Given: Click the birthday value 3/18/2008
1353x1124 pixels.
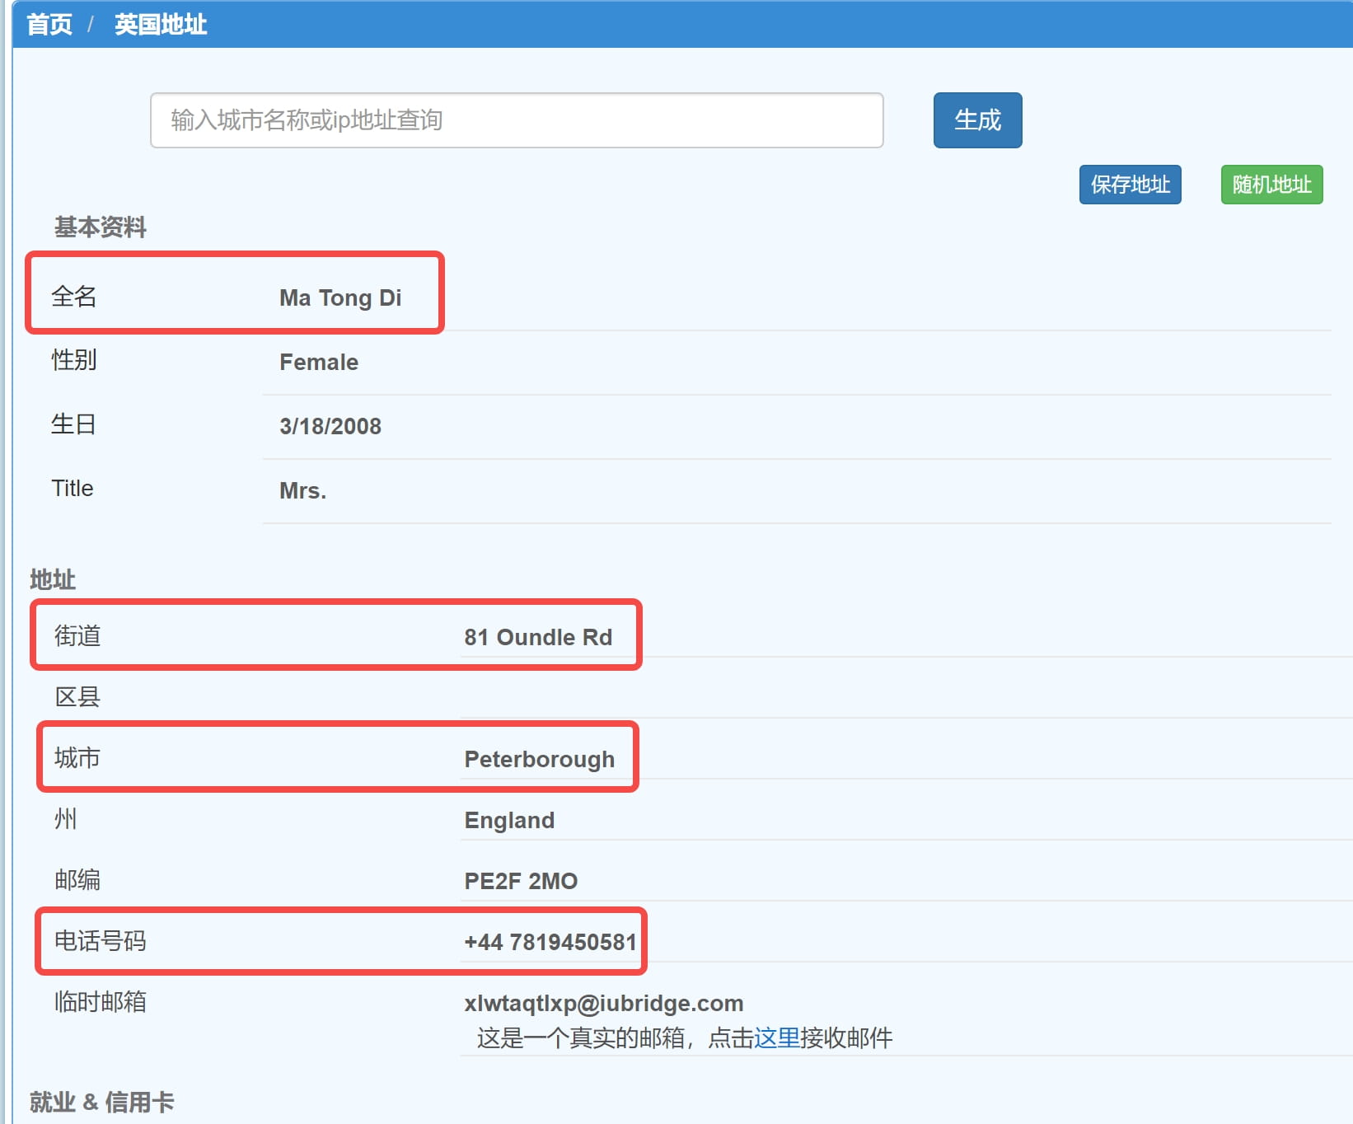Looking at the screenshot, I should coord(330,426).
